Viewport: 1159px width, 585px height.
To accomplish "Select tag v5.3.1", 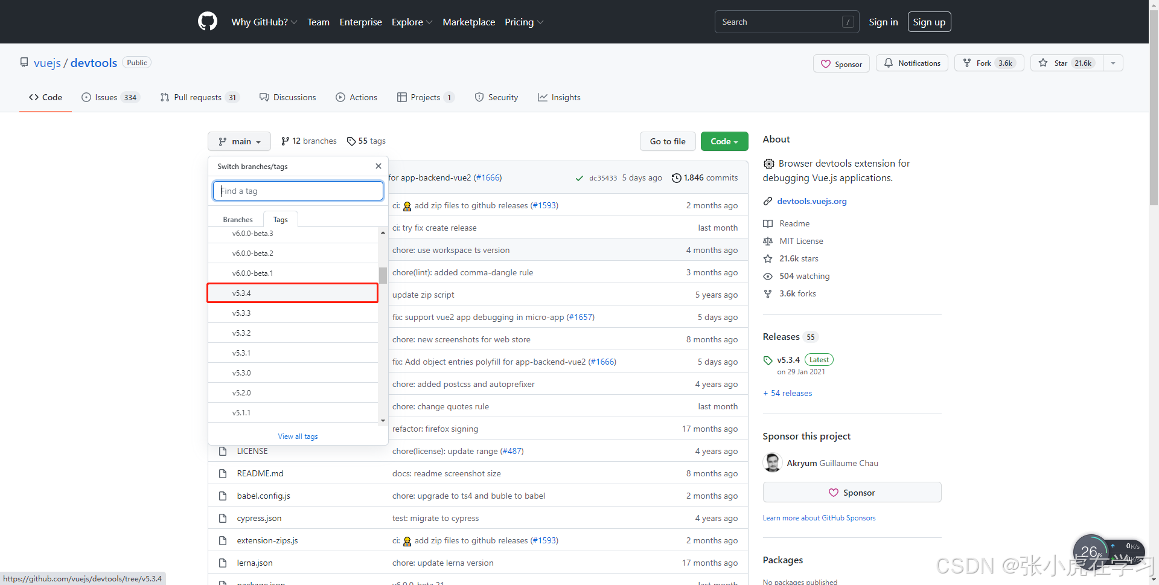I will pyautogui.click(x=293, y=353).
